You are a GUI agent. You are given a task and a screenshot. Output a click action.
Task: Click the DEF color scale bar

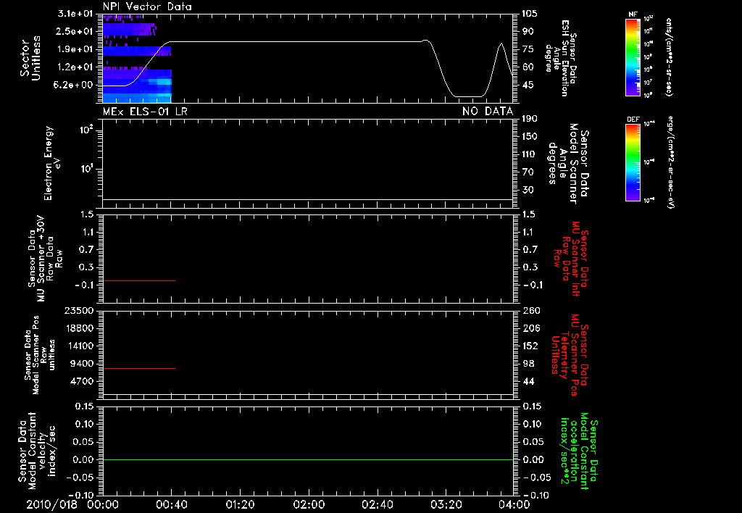pyautogui.click(x=633, y=162)
